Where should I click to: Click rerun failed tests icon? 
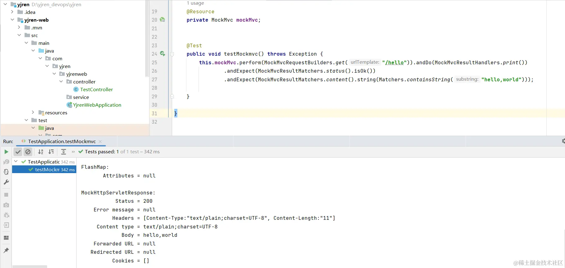pyautogui.click(x=6, y=162)
